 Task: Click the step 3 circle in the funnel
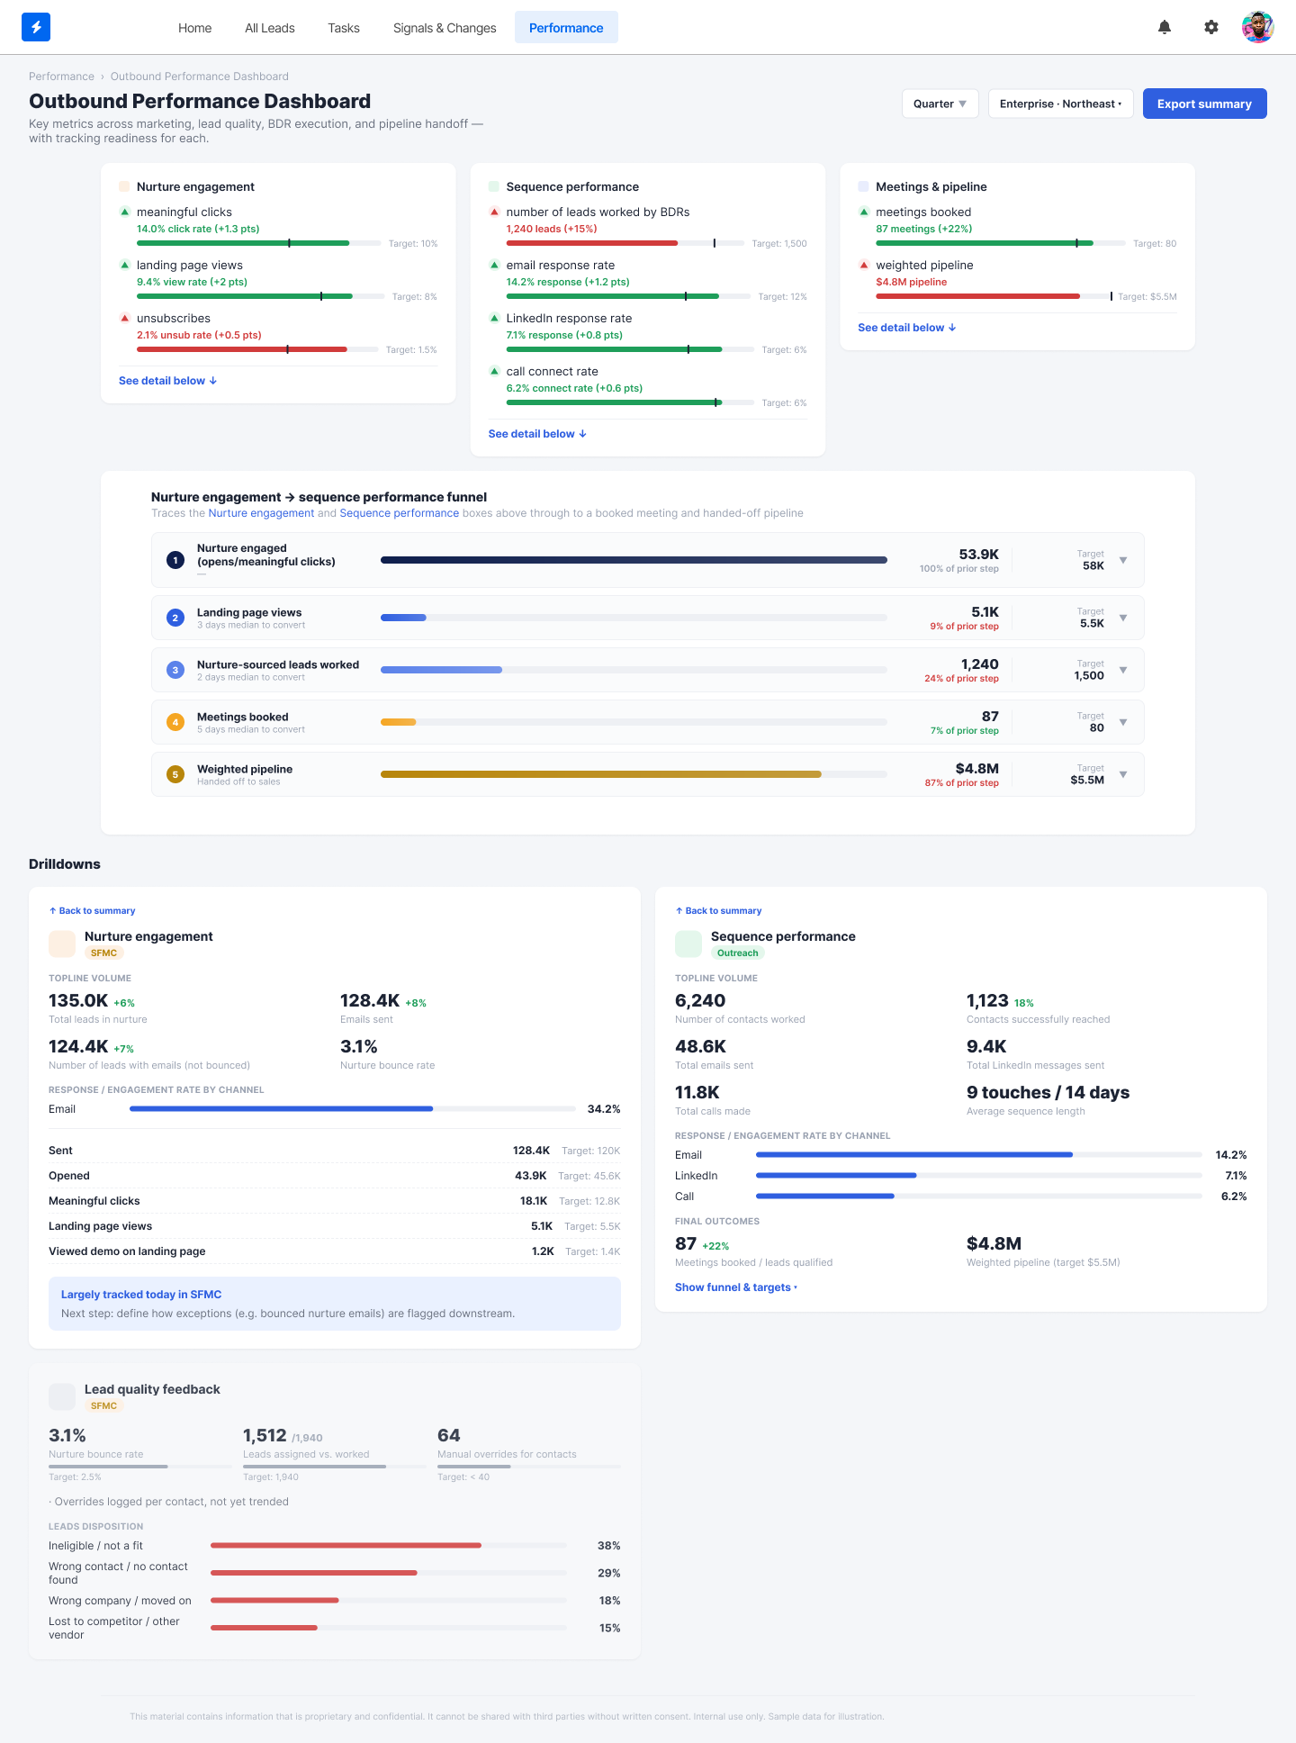[175, 670]
